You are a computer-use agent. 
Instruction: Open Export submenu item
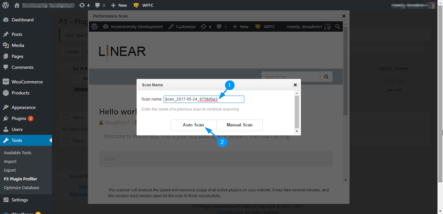[10, 170]
